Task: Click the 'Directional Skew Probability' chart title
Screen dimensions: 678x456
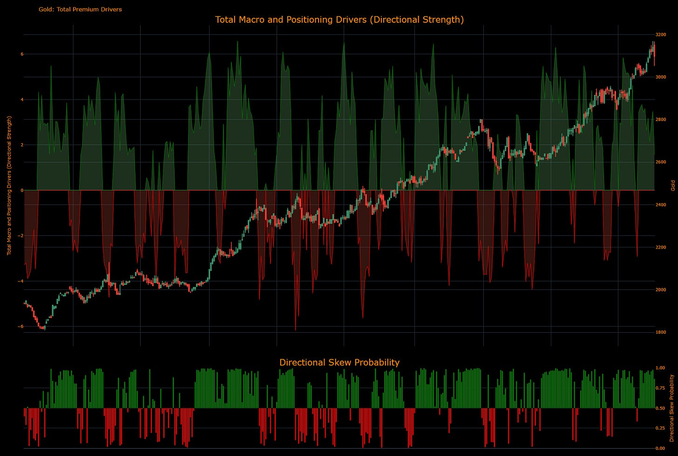Action: [339, 362]
